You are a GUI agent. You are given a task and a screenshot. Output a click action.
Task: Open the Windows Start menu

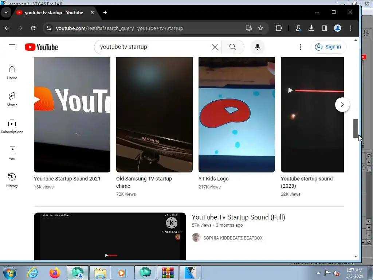coord(10,273)
